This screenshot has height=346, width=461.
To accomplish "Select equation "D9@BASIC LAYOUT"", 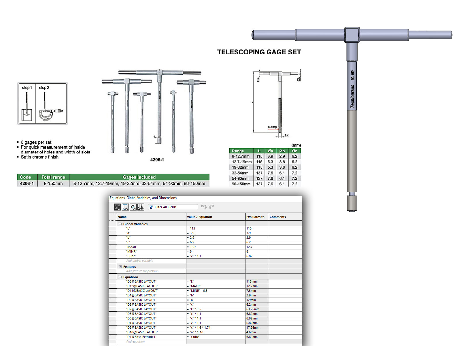I will (141, 328).
